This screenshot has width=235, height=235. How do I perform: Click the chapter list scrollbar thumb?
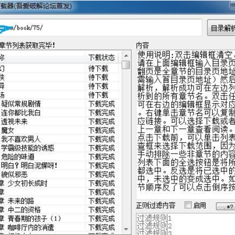coord(125,65)
